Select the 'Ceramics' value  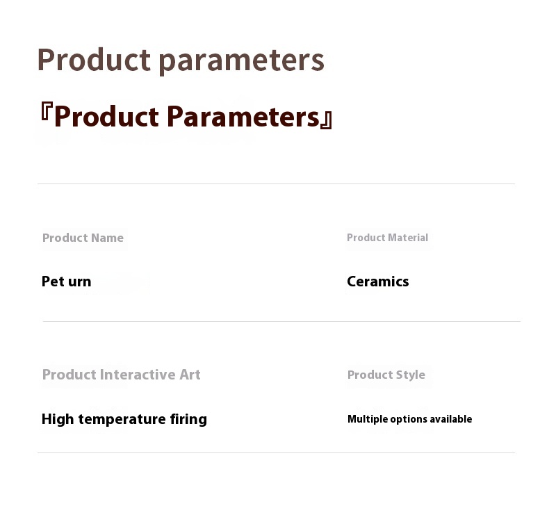click(x=377, y=281)
